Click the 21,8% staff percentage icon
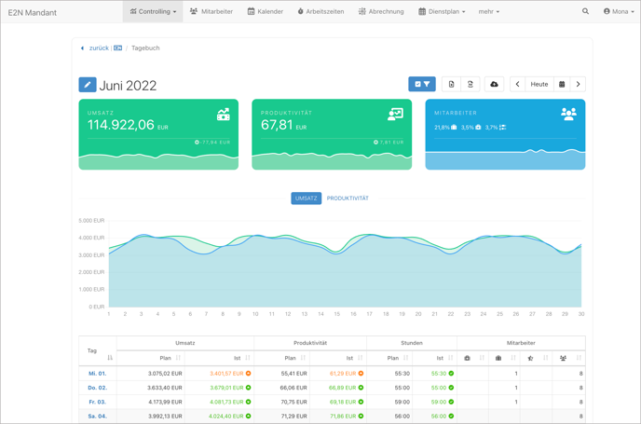 pos(454,128)
